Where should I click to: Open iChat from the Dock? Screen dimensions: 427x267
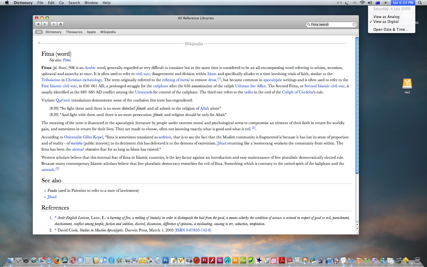click(x=80, y=260)
